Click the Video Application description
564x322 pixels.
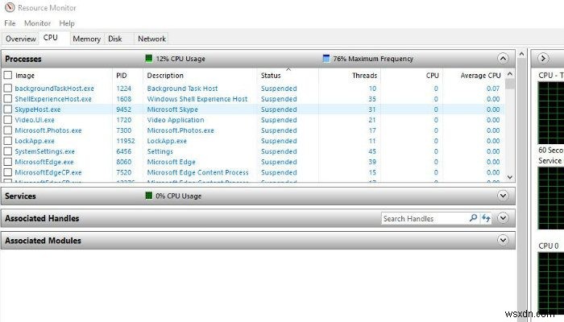point(176,120)
